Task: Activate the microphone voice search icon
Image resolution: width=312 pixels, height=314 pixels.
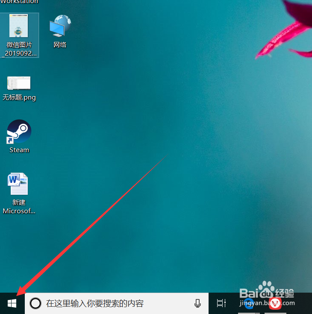Action: point(197,303)
